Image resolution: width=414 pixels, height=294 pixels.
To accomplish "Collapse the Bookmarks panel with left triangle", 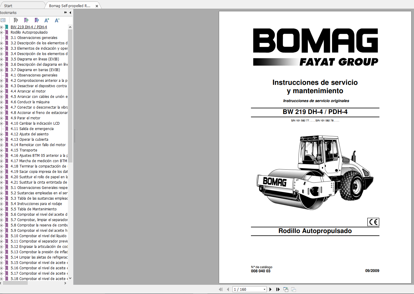I will [x=70, y=12].
